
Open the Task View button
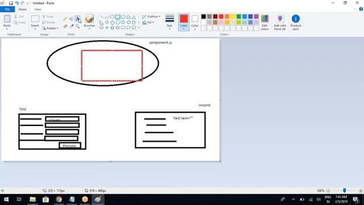(x=19, y=199)
